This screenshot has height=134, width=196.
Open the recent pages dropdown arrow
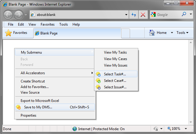click(x=26, y=15)
